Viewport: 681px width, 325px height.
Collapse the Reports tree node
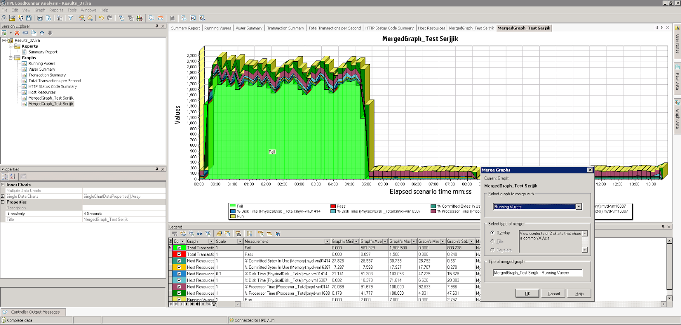pyautogui.click(x=11, y=46)
